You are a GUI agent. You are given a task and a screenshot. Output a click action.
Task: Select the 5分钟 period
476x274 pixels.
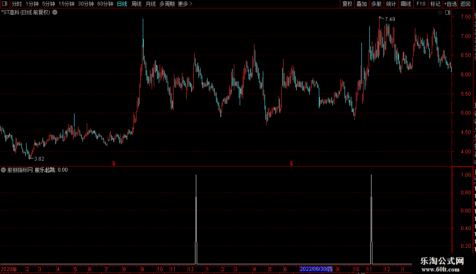pos(48,4)
